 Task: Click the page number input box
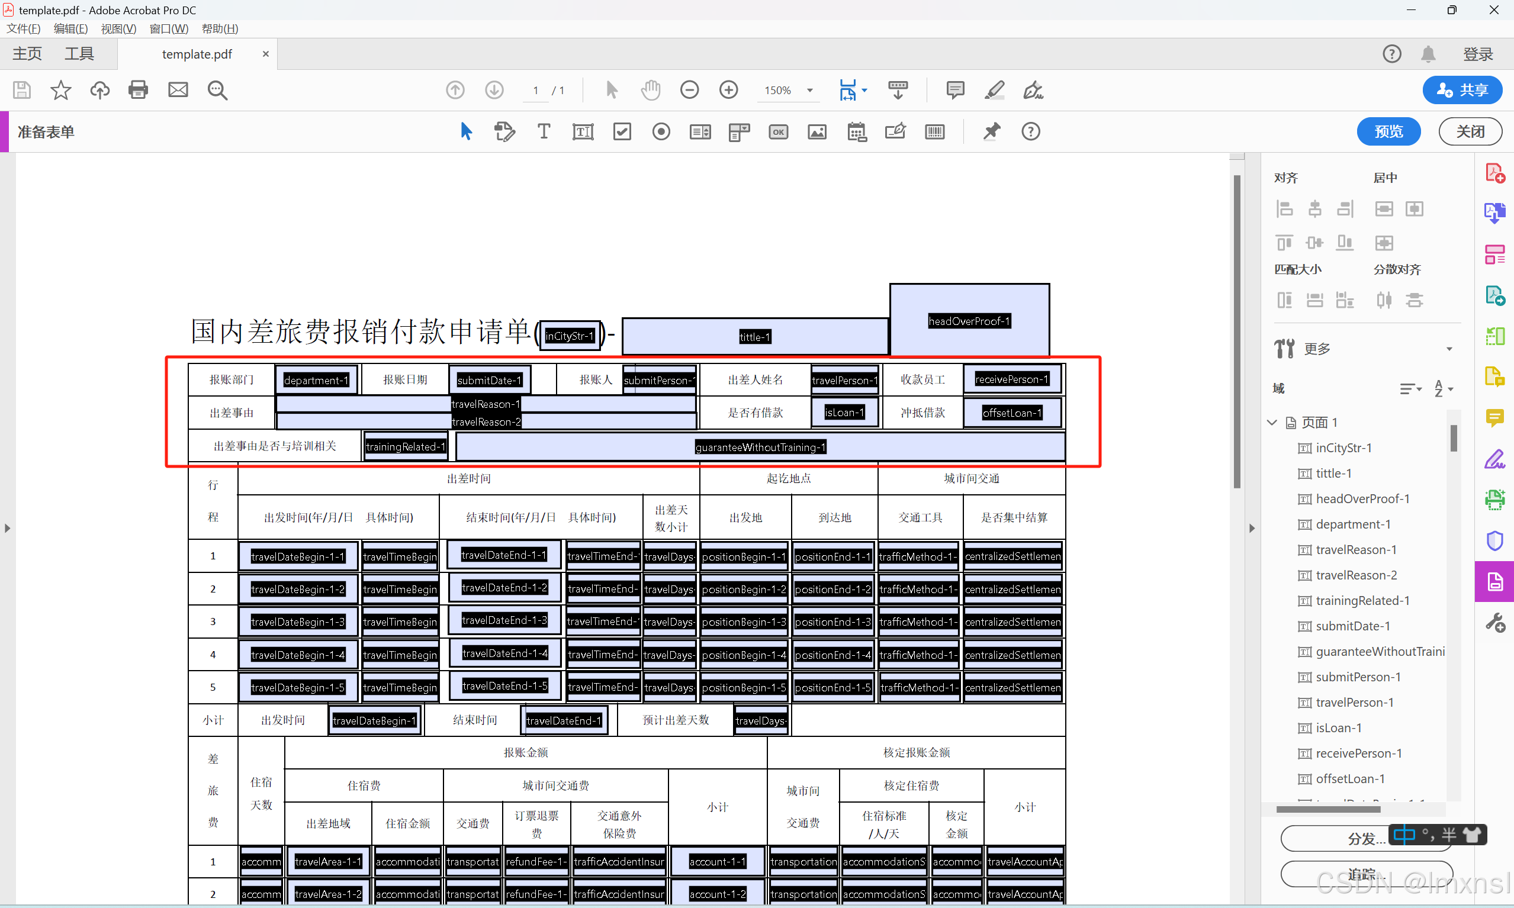tap(535, 91)
